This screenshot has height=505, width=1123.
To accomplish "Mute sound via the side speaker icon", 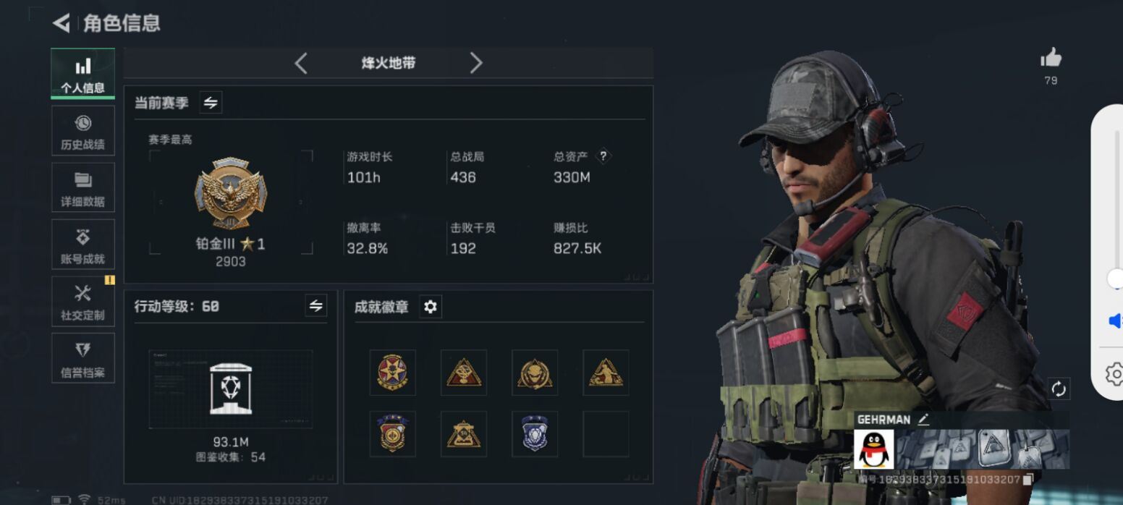I will coord(1115,321).
